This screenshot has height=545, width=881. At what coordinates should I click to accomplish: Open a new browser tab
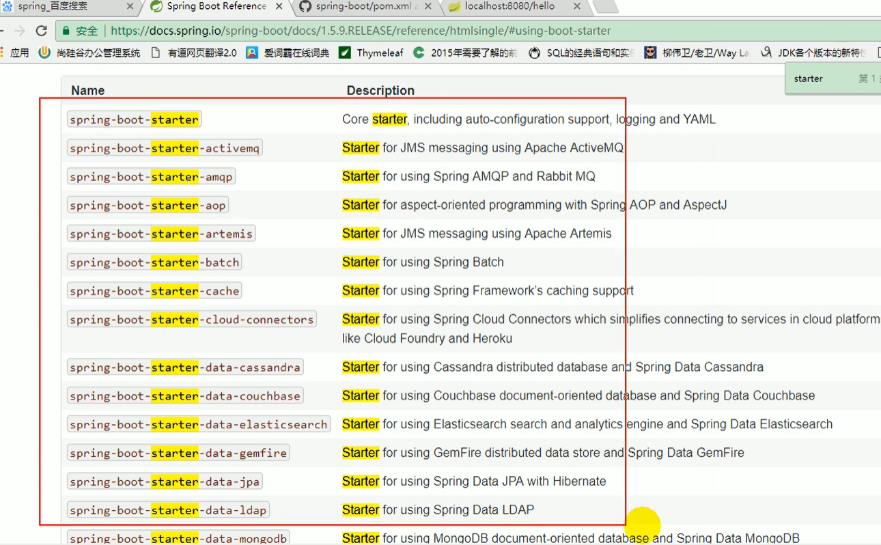point(604,7)
